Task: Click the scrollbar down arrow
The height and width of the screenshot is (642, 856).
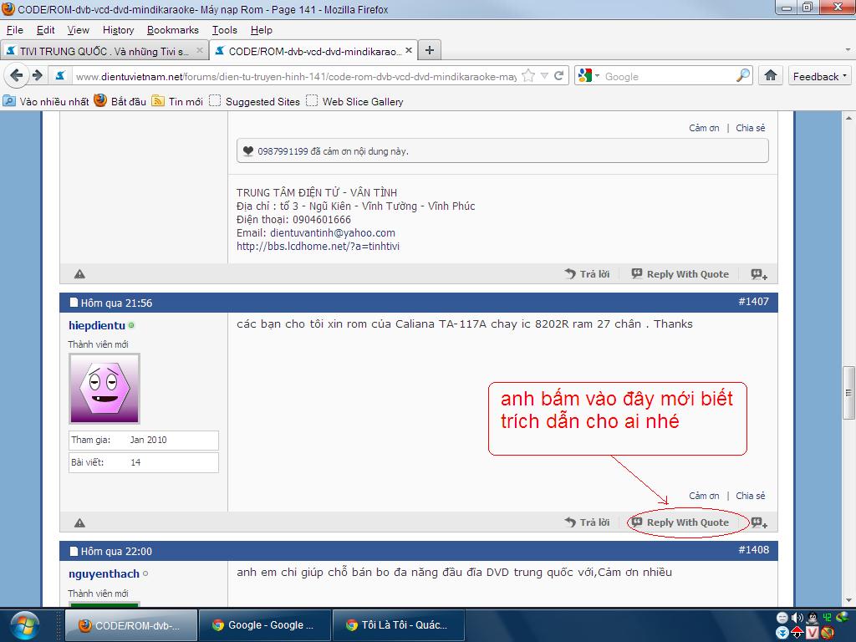Action: pyautogui.click(x=848, y=600)
